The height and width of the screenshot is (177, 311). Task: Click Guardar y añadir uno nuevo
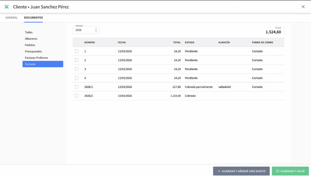pyautogui.click(x=241, y=171)
